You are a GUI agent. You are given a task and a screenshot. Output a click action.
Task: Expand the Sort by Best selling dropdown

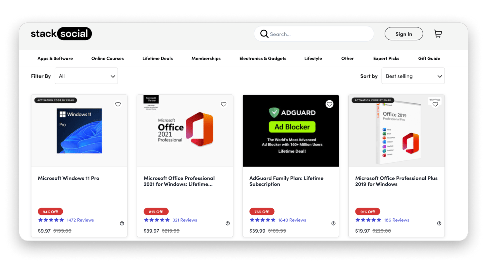pyautogui.click(x=413, y=76)
